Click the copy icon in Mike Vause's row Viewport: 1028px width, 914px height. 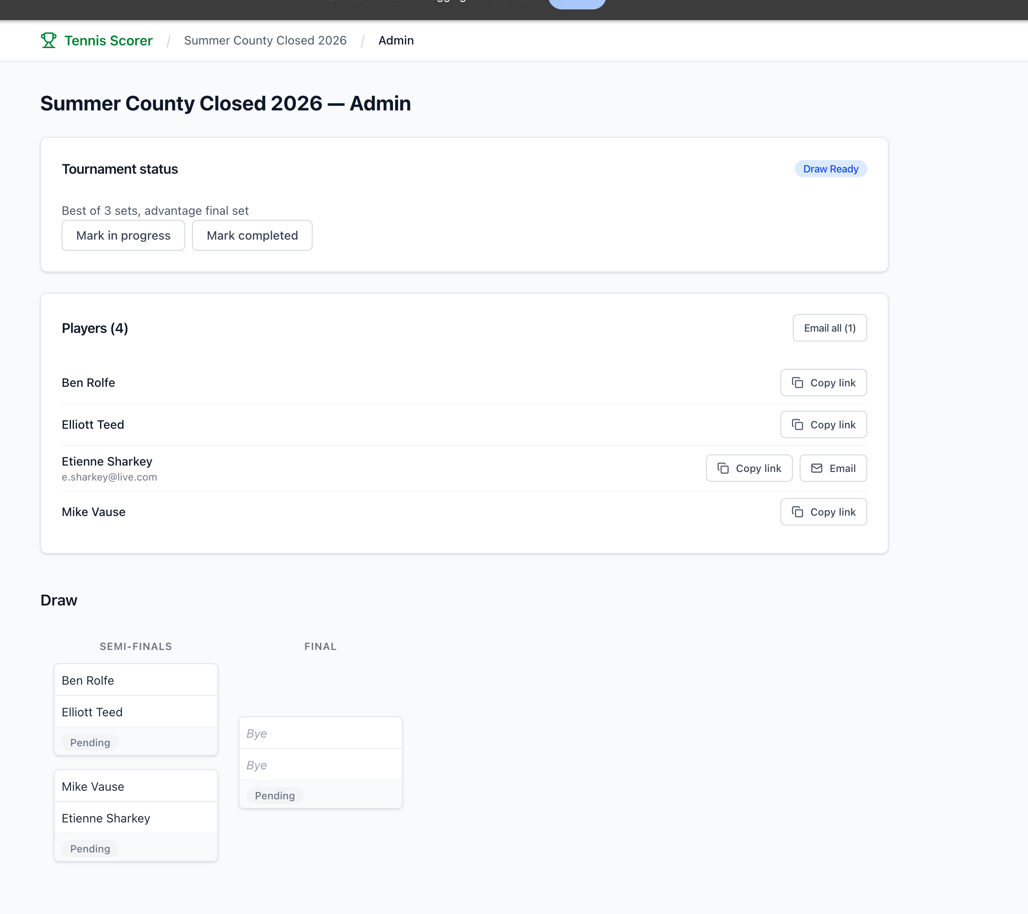pyautogui.click(x=797, y=512)
